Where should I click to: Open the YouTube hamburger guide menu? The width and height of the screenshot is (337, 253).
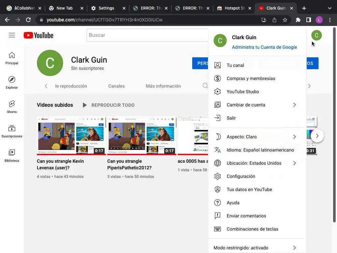click(x=12, y=35)
